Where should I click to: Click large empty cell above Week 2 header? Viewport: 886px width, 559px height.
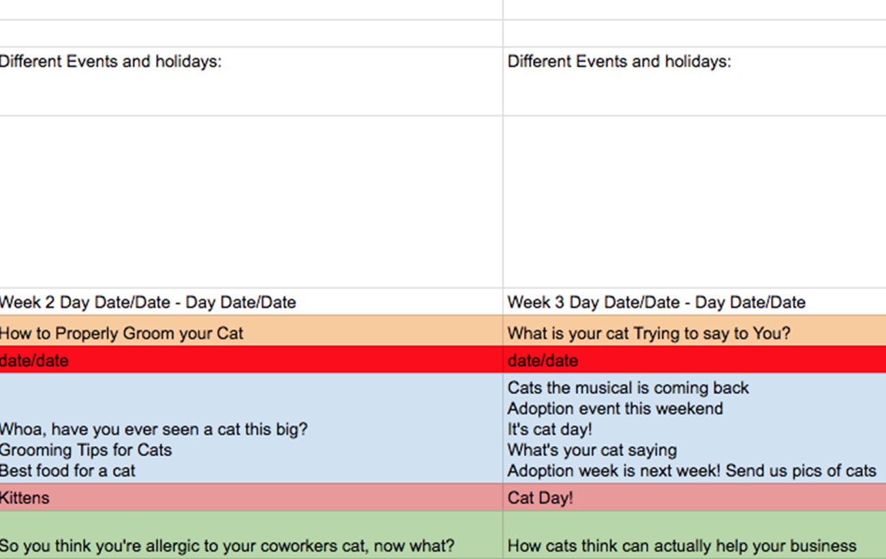251,201
